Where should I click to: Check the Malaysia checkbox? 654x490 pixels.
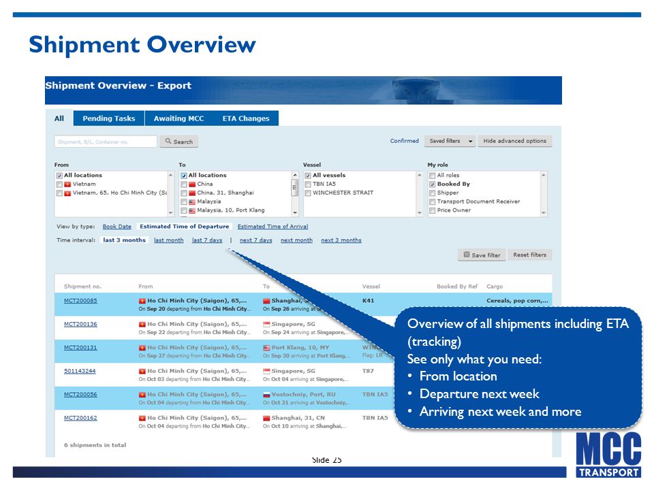pos(183,201)
